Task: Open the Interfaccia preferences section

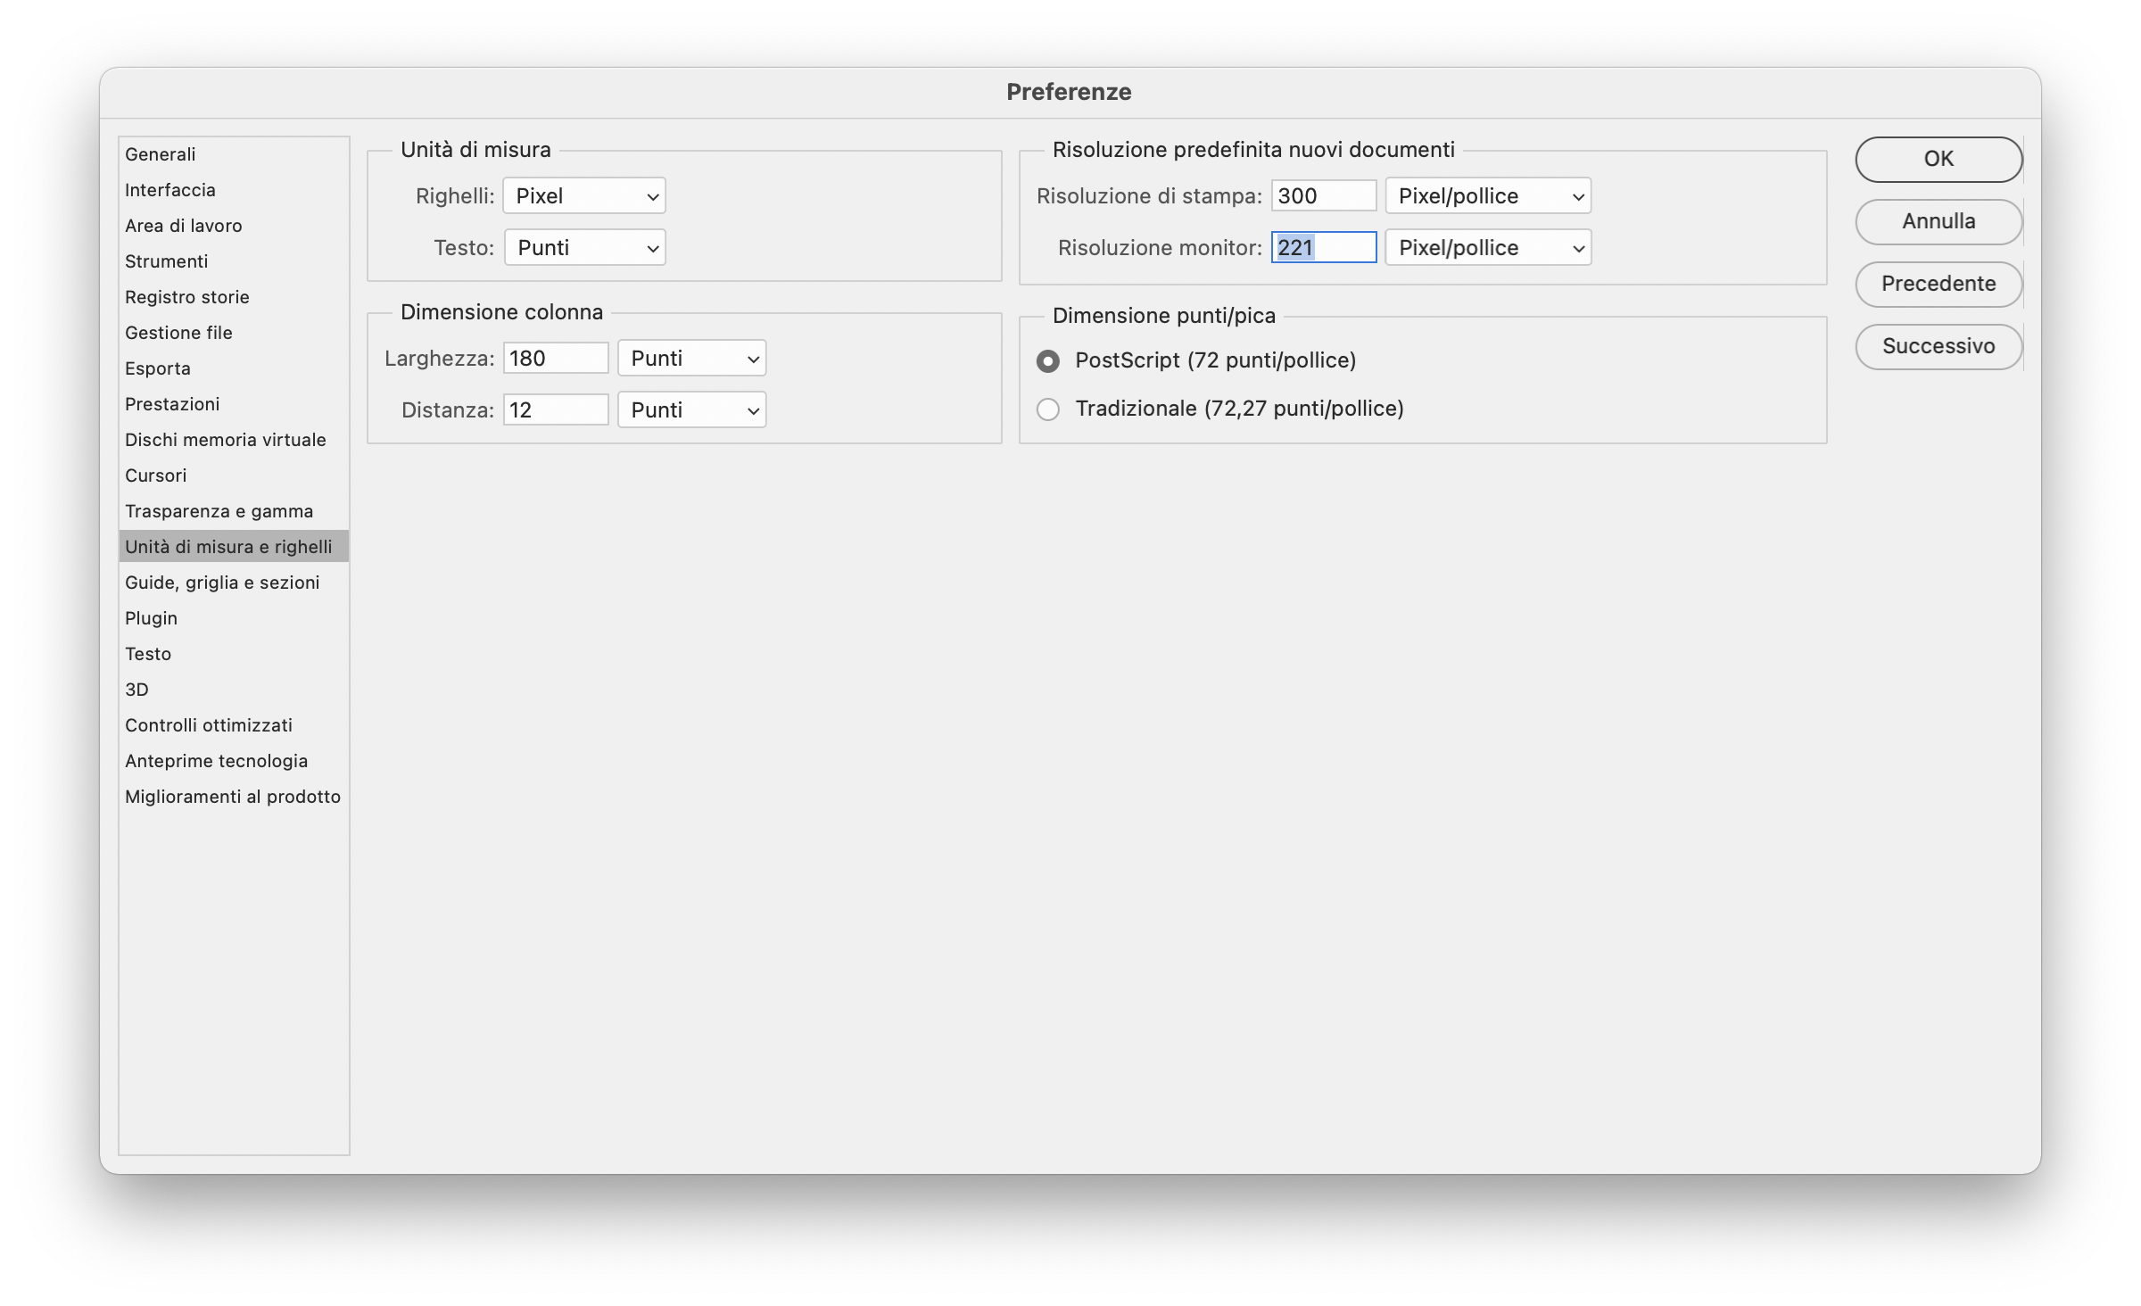Action: pyautogui.click(x=170, y=190)
